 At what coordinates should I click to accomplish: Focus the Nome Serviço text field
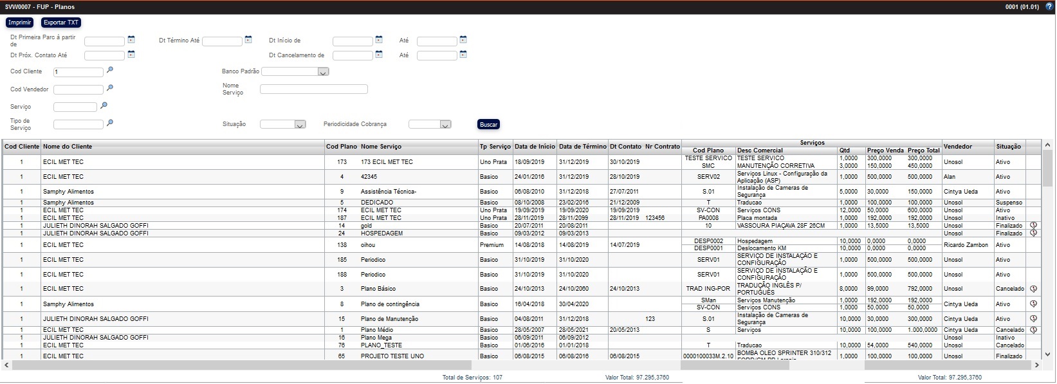tap(314, 89)
